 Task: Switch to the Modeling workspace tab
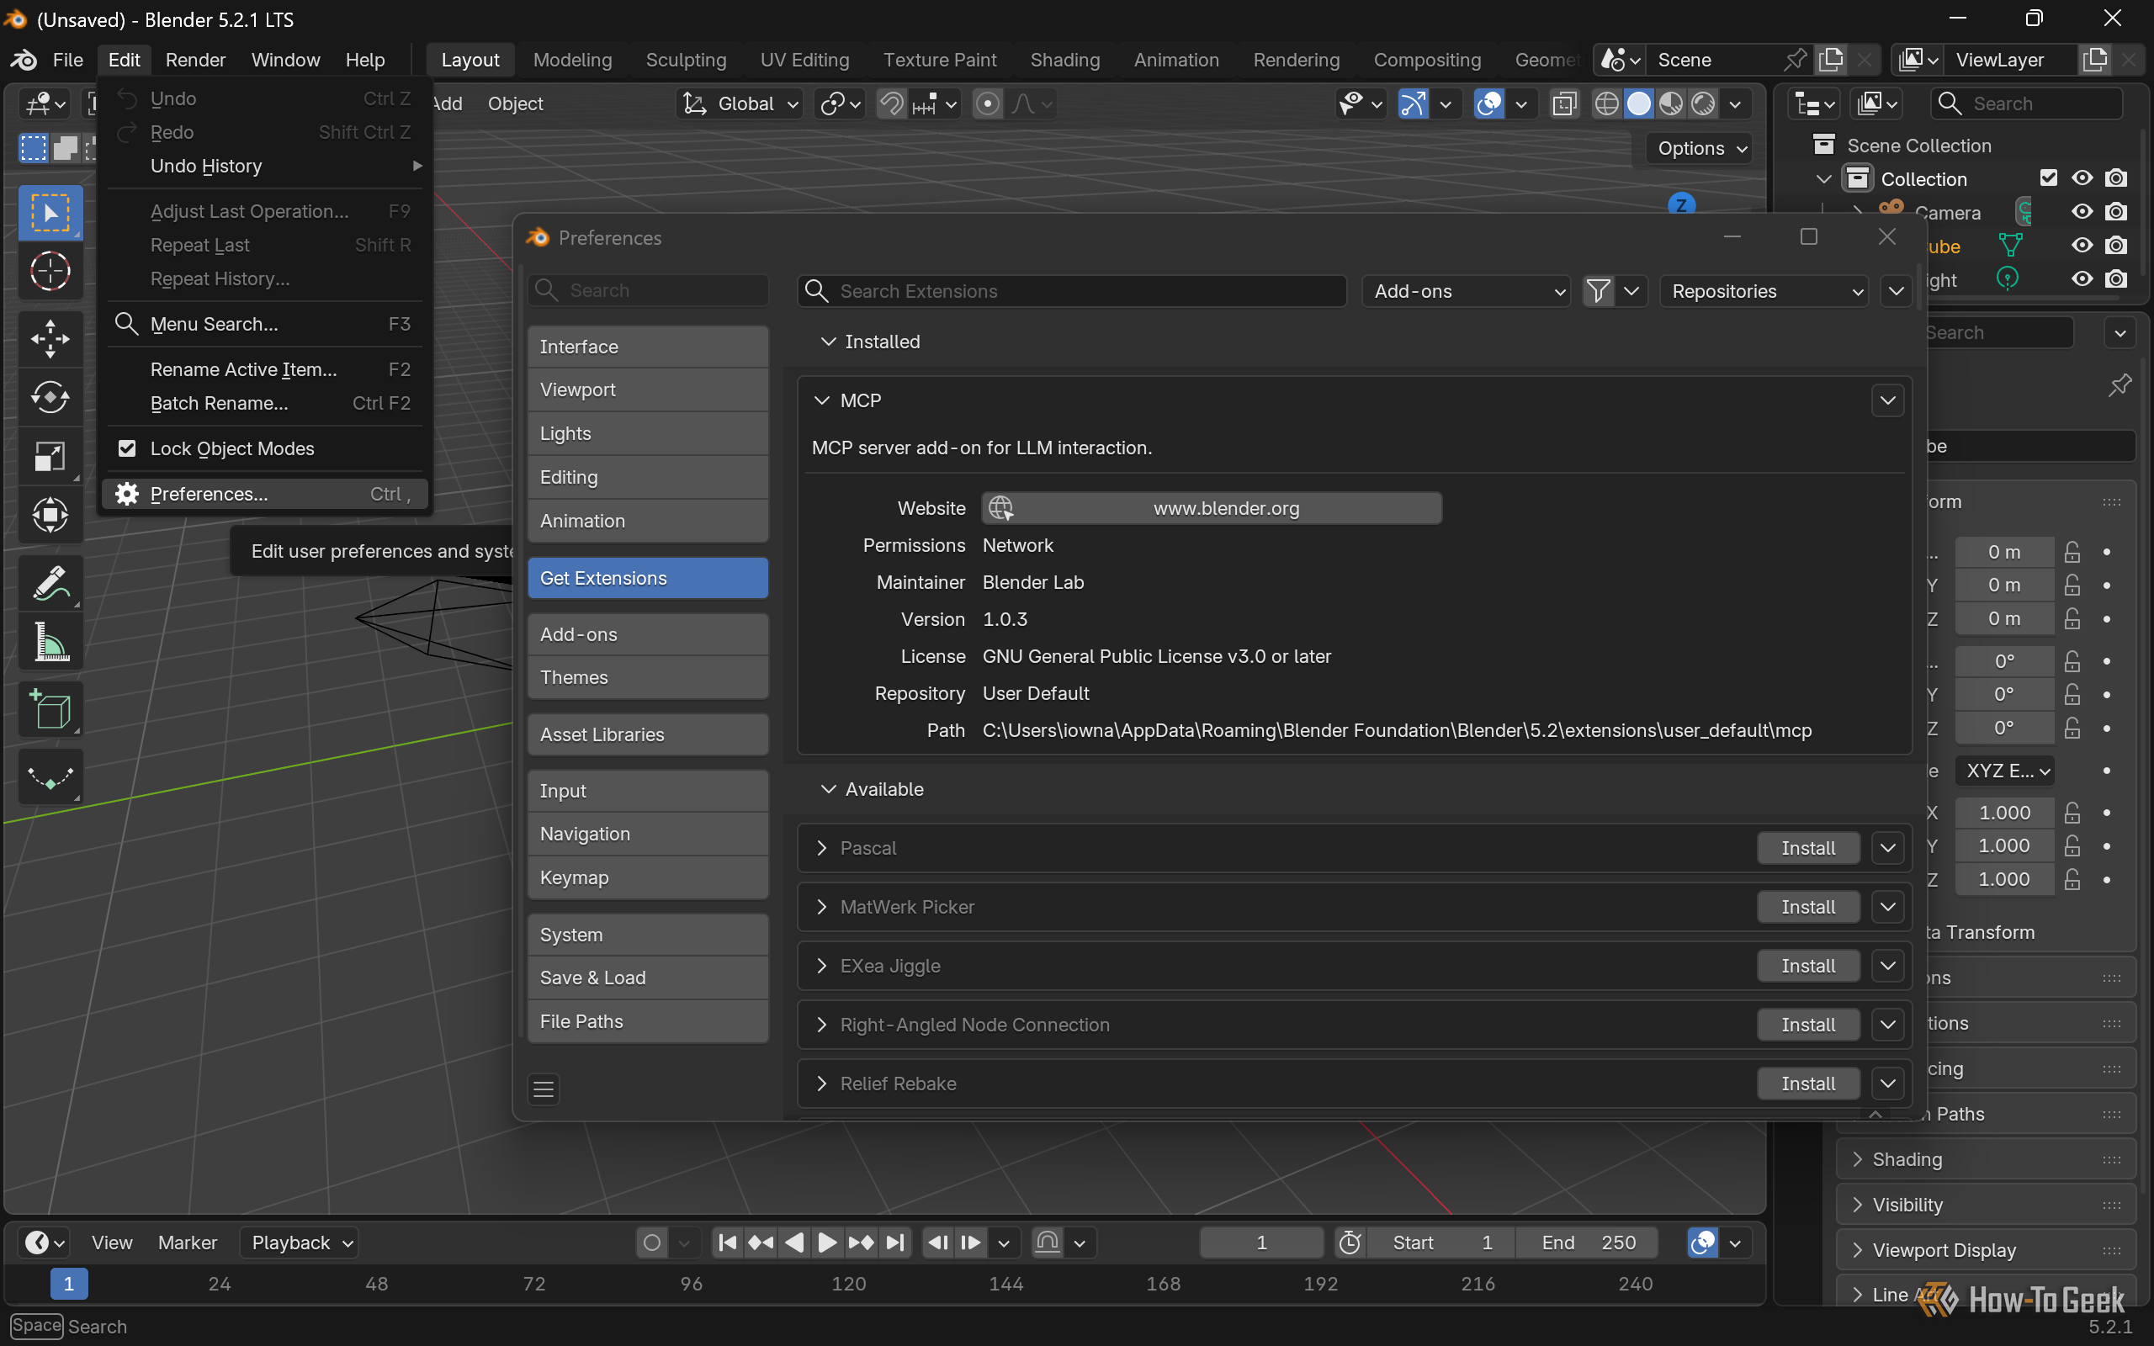click(x=572, y=60)
